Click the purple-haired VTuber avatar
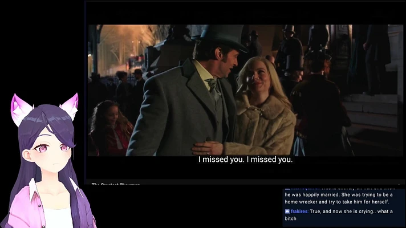The width and height of the screenshot is (406, 228). click(x=47, y=160)
